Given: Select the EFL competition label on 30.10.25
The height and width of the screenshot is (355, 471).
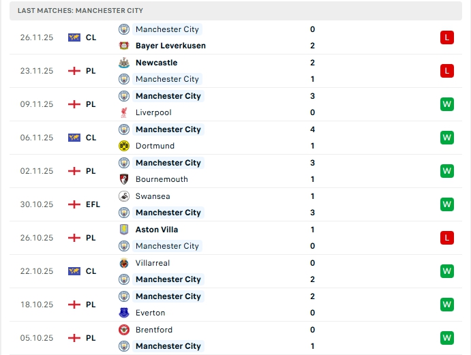Looking at the screenshot, I should (93, 204).
